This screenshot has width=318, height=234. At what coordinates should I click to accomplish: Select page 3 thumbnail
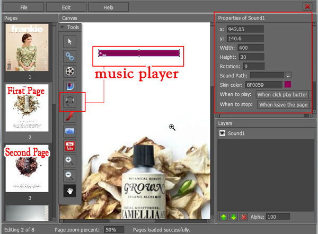coord(27,168)
